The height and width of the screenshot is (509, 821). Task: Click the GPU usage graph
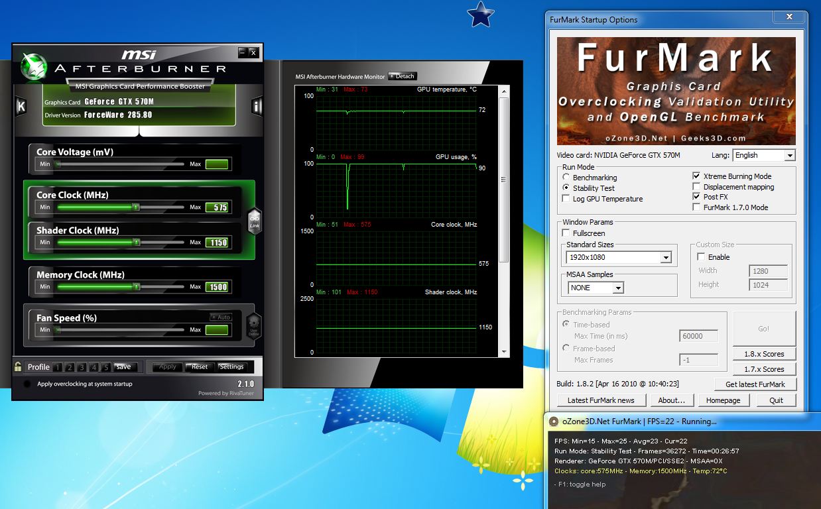point(397,191)
